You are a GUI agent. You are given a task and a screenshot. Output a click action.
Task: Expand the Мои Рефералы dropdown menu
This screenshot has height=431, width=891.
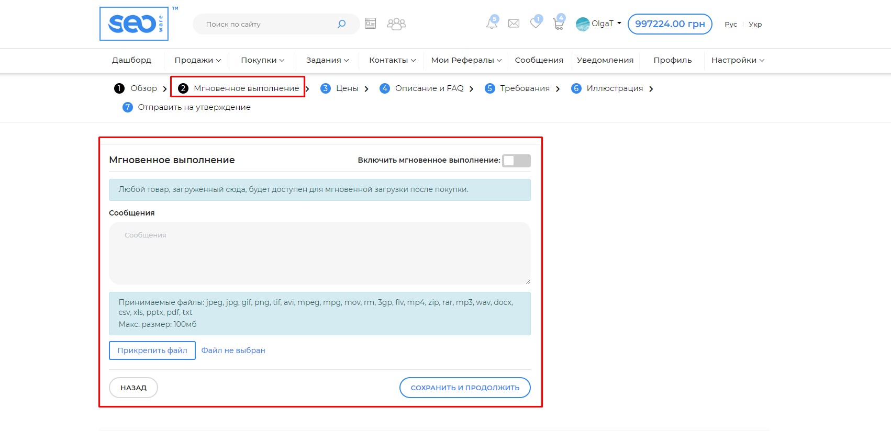466,60
